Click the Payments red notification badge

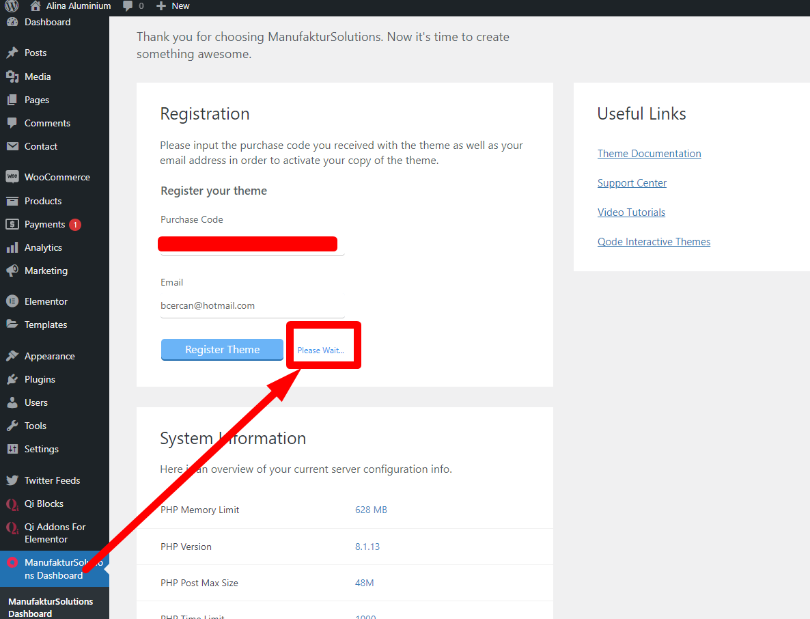75,225
